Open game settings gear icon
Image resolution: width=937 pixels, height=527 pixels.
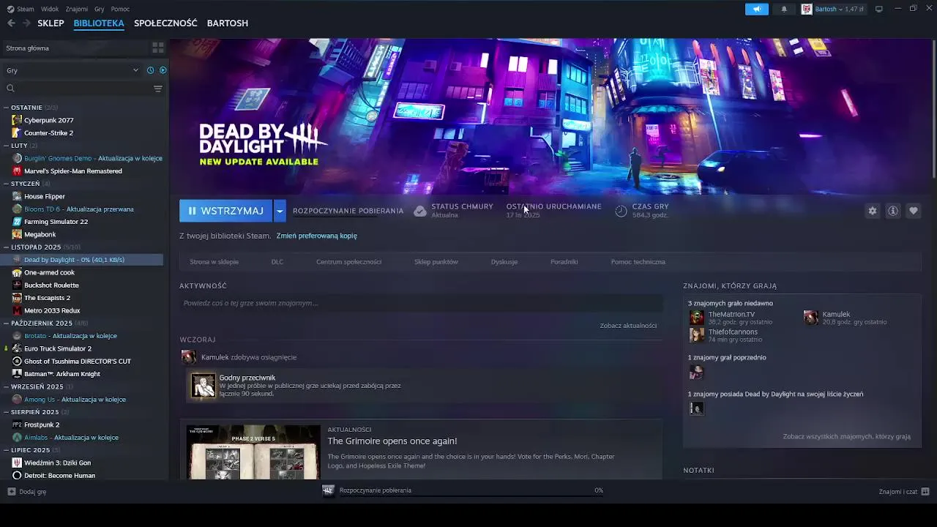pyautogui.click(x=873, y=211)
